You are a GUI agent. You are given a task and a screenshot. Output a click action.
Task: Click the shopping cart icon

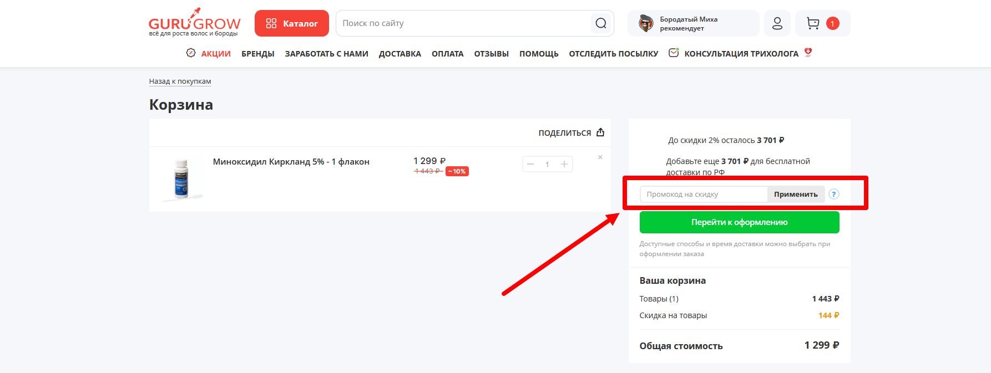[x=813, y=23]
